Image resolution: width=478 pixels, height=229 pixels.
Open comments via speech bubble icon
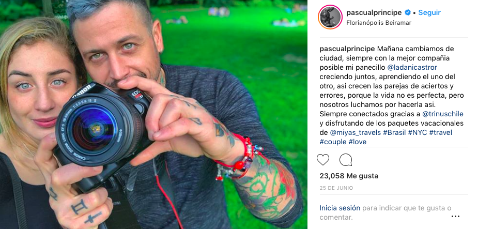(346, 160)
